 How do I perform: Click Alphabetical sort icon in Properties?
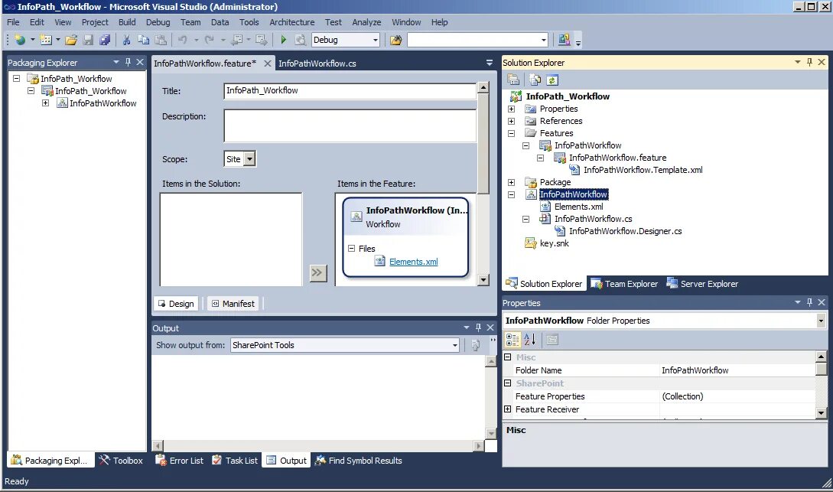click(x=529, y=340)
